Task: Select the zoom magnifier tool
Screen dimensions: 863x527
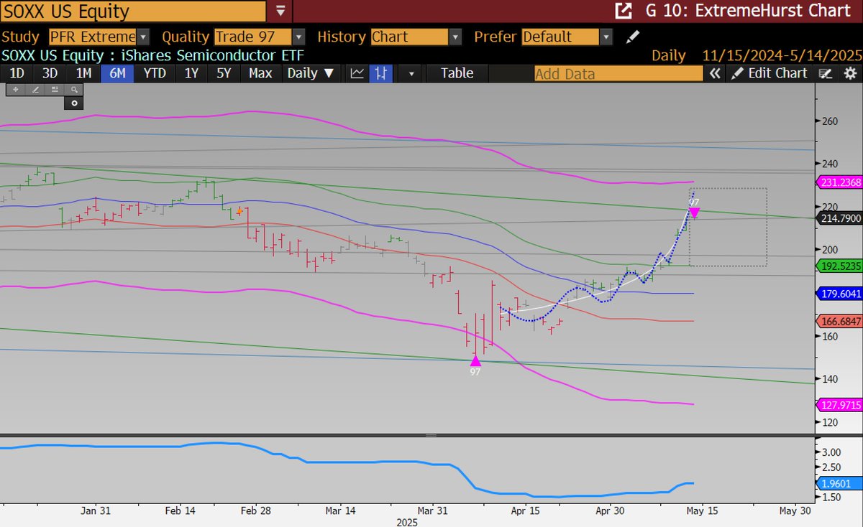Action: pos(73,90)
